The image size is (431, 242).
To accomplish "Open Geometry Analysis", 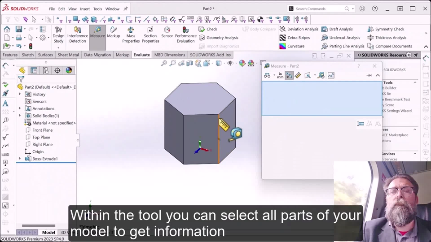I will [219, 38].
